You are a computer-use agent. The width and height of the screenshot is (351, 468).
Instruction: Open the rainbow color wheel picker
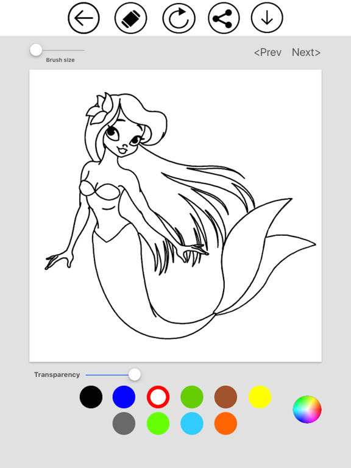pos(307,409)
